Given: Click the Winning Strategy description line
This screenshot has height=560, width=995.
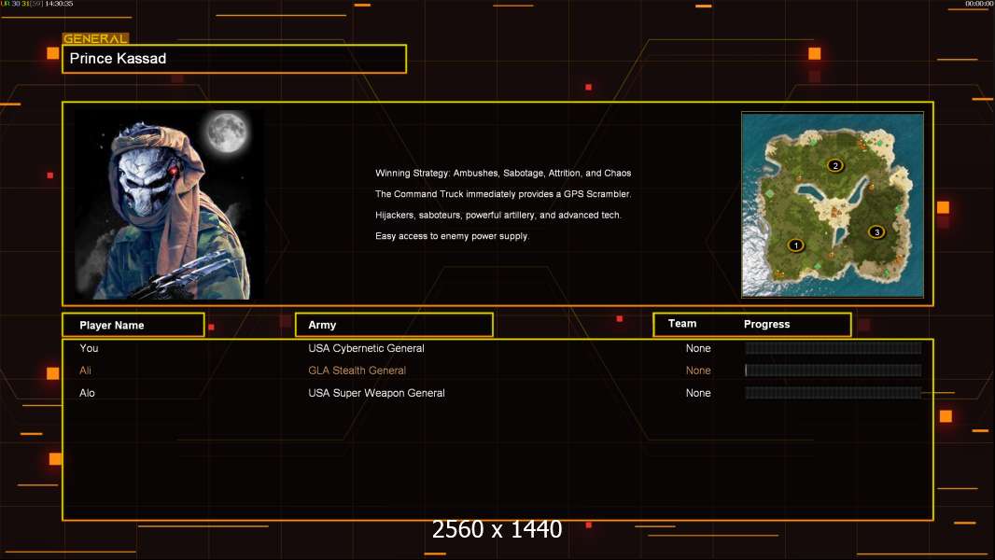Looking at the screenshot, I should pyautogui.click(x=503, y=174).
